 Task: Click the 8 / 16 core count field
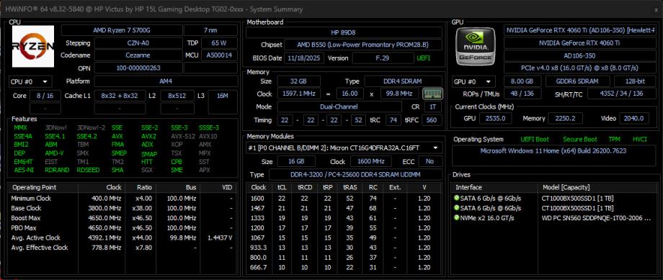(45, 96)
